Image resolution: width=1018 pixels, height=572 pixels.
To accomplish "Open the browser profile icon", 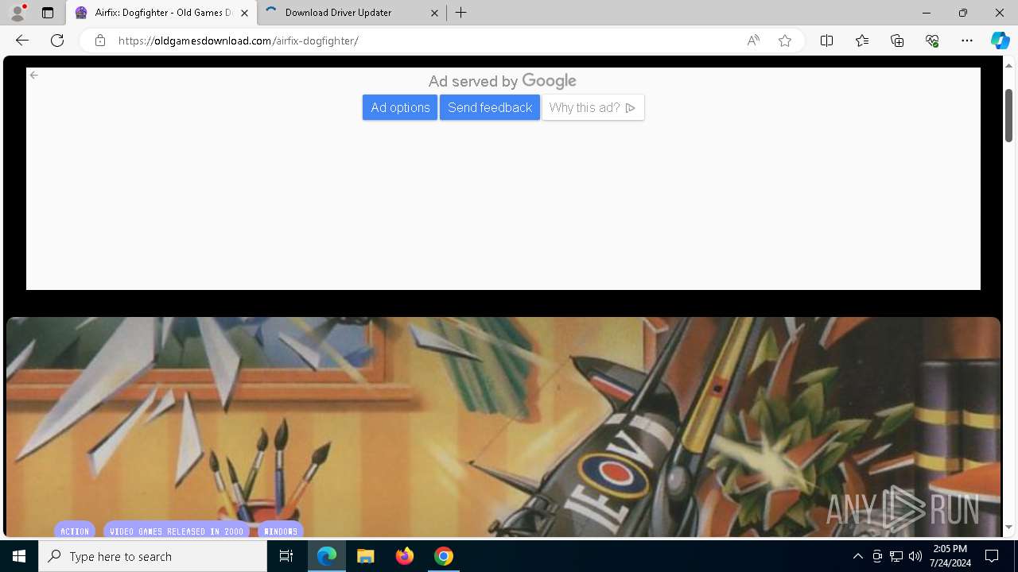I will tap(17, 13).
